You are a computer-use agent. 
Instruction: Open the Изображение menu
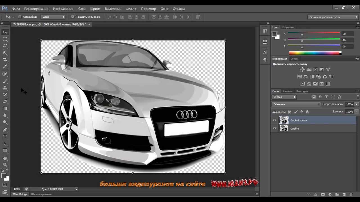[63, 9]
